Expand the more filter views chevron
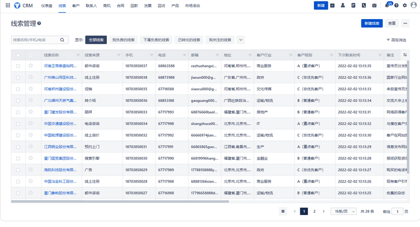The width and height of the screenshot is (420, 227). (x=241, y=40)
